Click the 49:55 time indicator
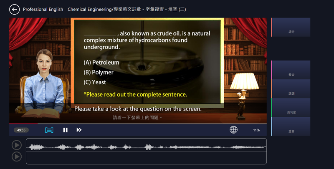 pyautogui.click(x=21, y=130)
